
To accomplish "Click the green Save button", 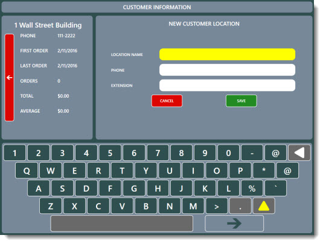I will click(241, 101).
